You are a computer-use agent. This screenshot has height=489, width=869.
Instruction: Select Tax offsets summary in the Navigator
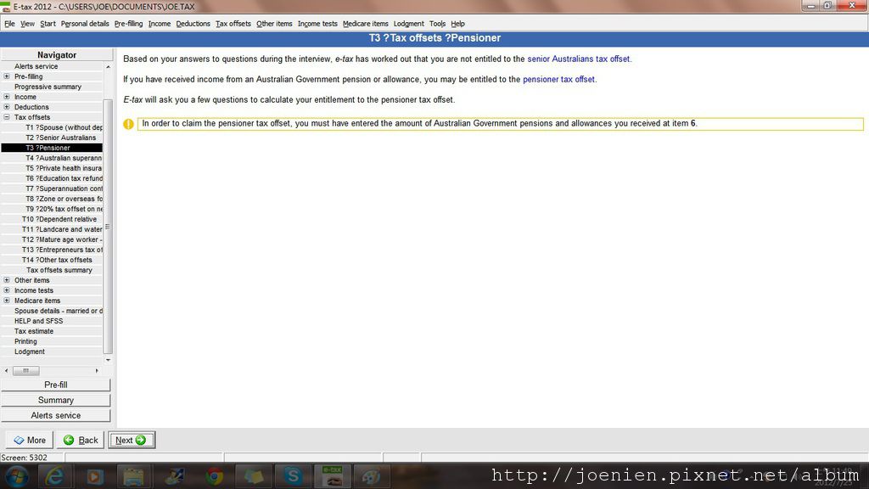coord(59,270)
